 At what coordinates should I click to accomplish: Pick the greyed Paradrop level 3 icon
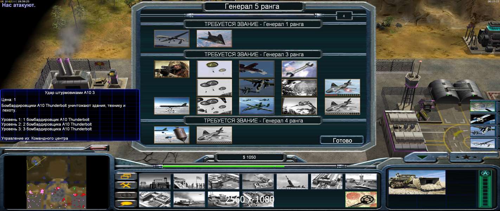coord(214,106)
